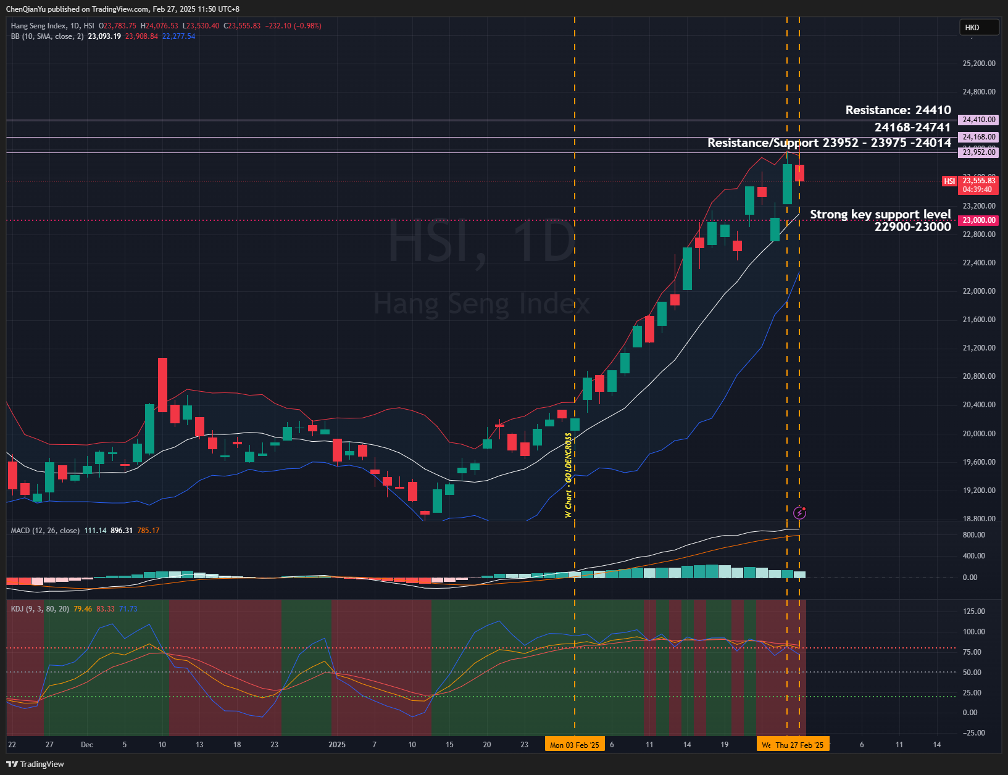Click the 125.00 KDJ scale label
This screenshot has height=775, width=1008.
click(973, 611)
